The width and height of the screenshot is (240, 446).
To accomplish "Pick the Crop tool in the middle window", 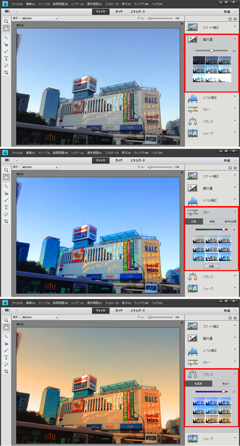I will coord(6,221).
